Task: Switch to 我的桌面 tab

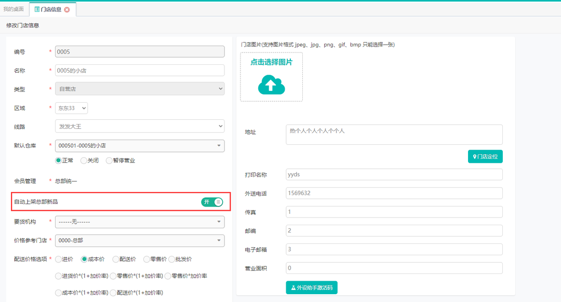Action: (x=14, y=9)
